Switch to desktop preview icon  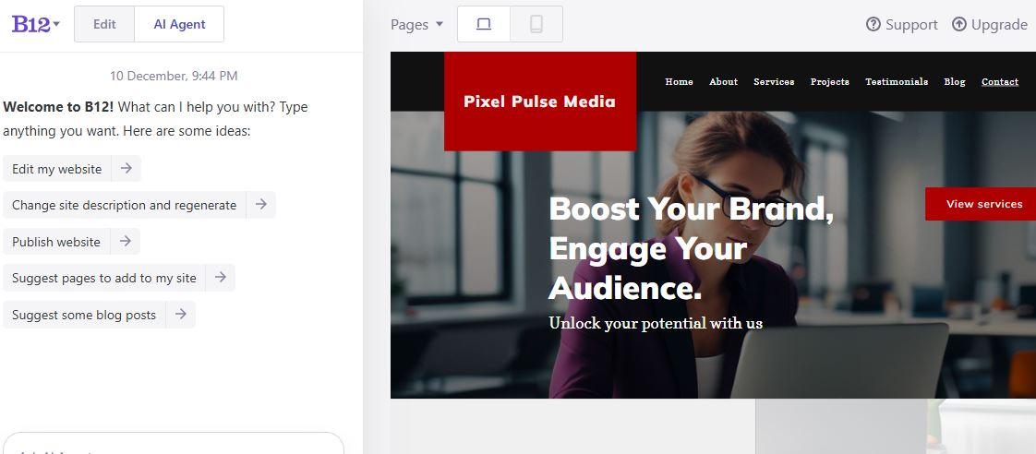[484, 25]
